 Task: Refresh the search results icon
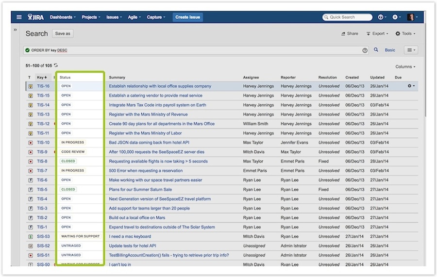pos(56,65)
